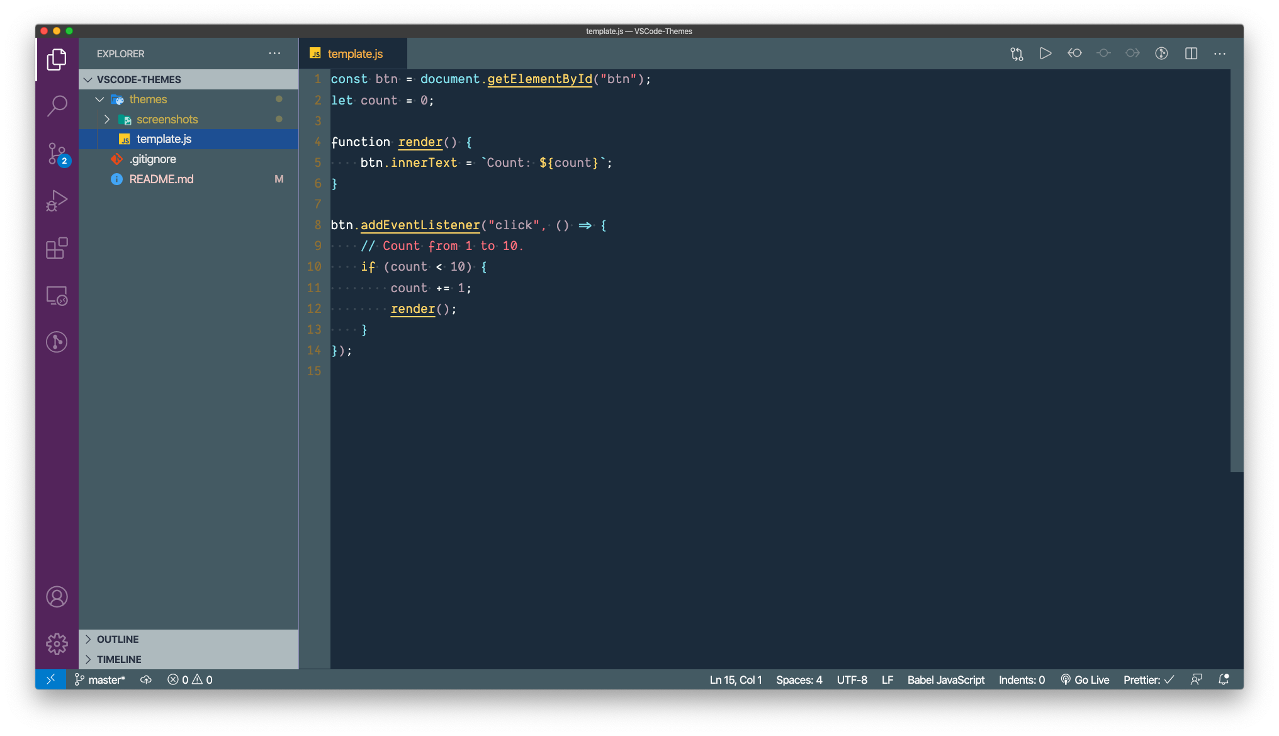Open the Explorer more actions menu
The image size is (1279, 736).
[x=274, y=54]
